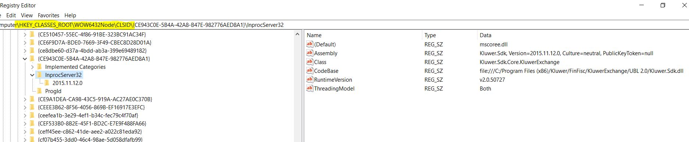Expand the {ce8dbe60-d37a-4bdd-ab3a-399e69489182} key
This screenshot has height=142, width=689.
25,51
